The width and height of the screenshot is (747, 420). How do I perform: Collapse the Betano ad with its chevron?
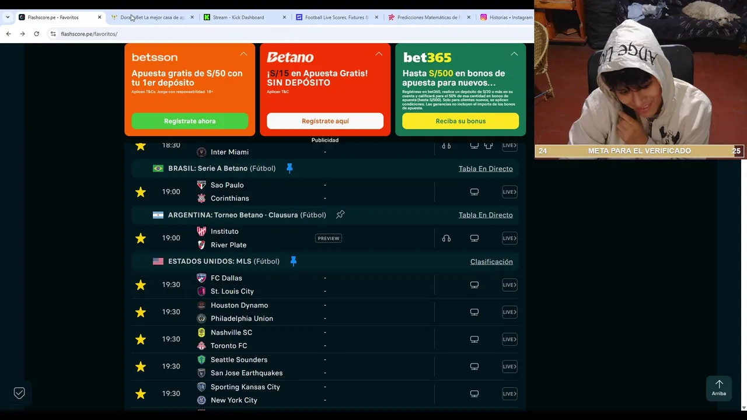pos(379,54)
